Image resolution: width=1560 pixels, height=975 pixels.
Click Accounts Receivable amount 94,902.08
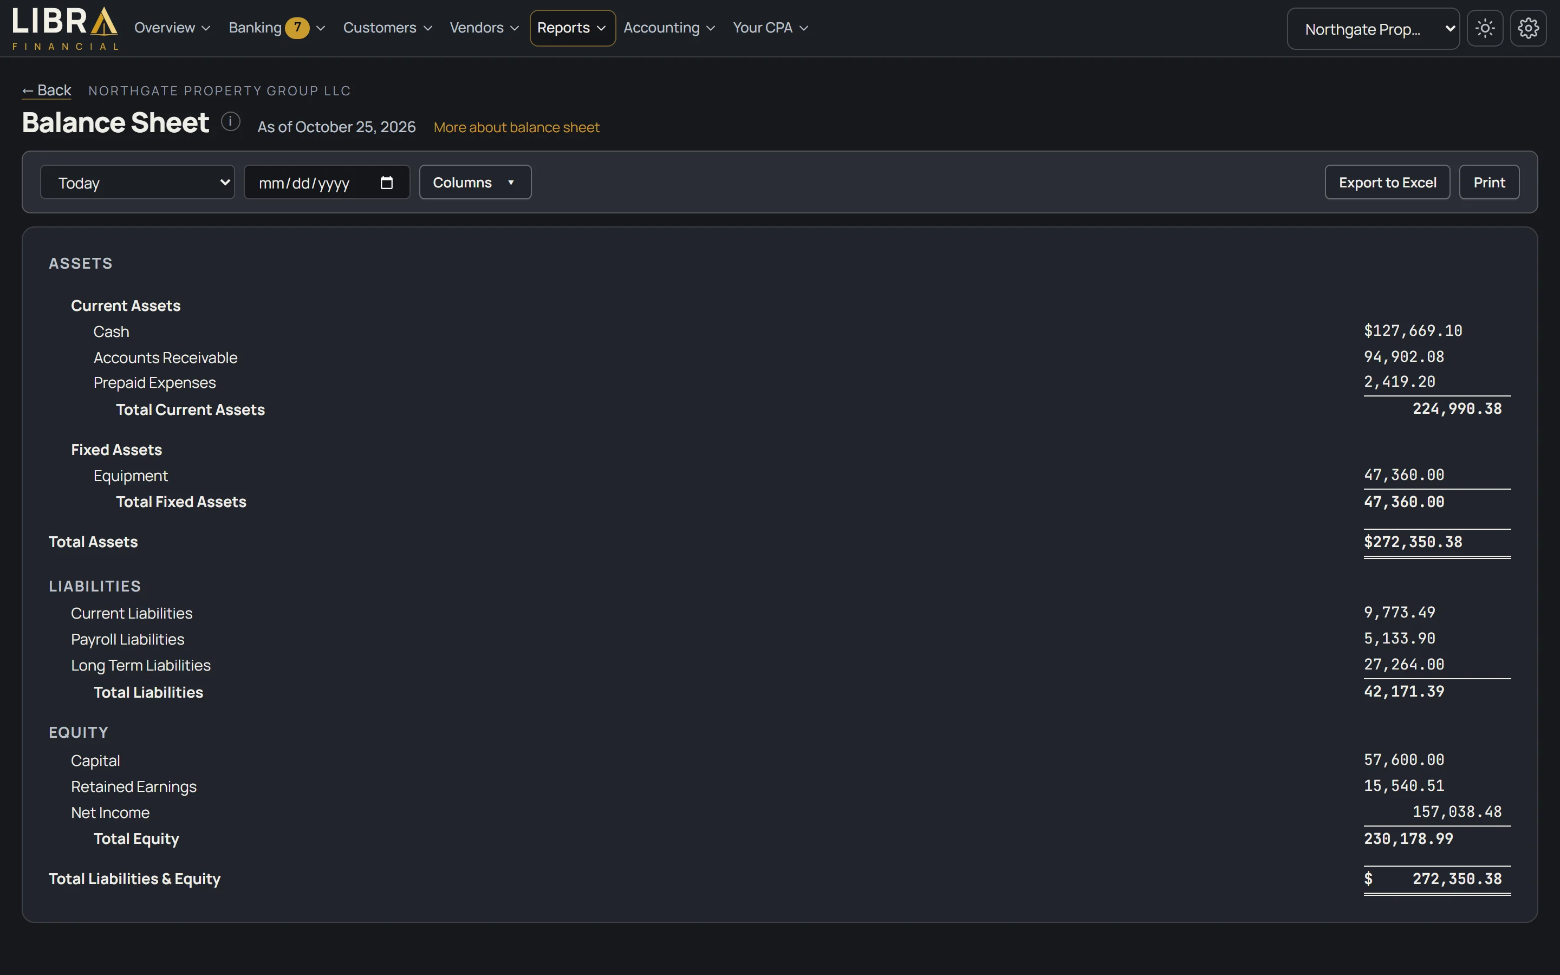(x=1404, y=356)
